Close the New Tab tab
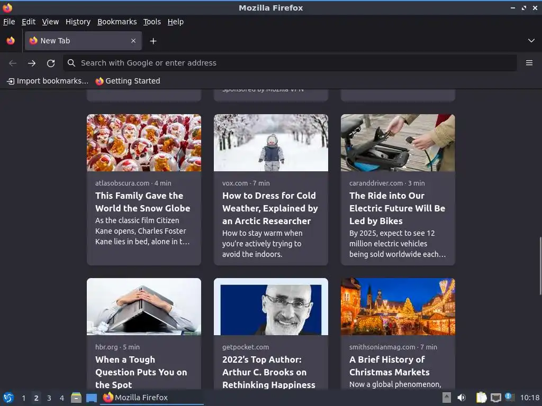 coord(133,41)
